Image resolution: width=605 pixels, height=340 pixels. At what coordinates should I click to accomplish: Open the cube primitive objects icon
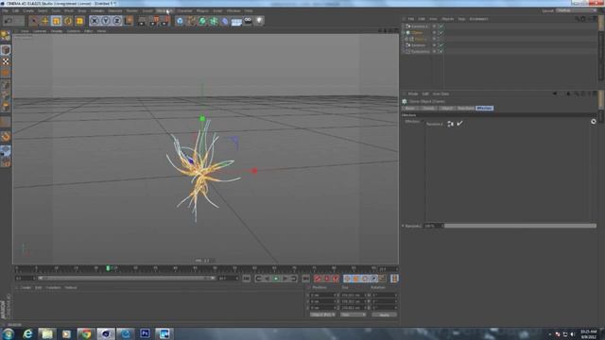(x=180, y=21)
